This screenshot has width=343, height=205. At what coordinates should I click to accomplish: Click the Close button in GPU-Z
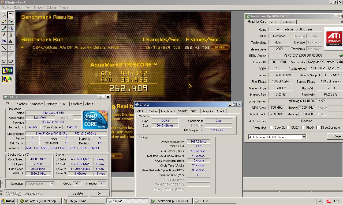tap(337, 136)
